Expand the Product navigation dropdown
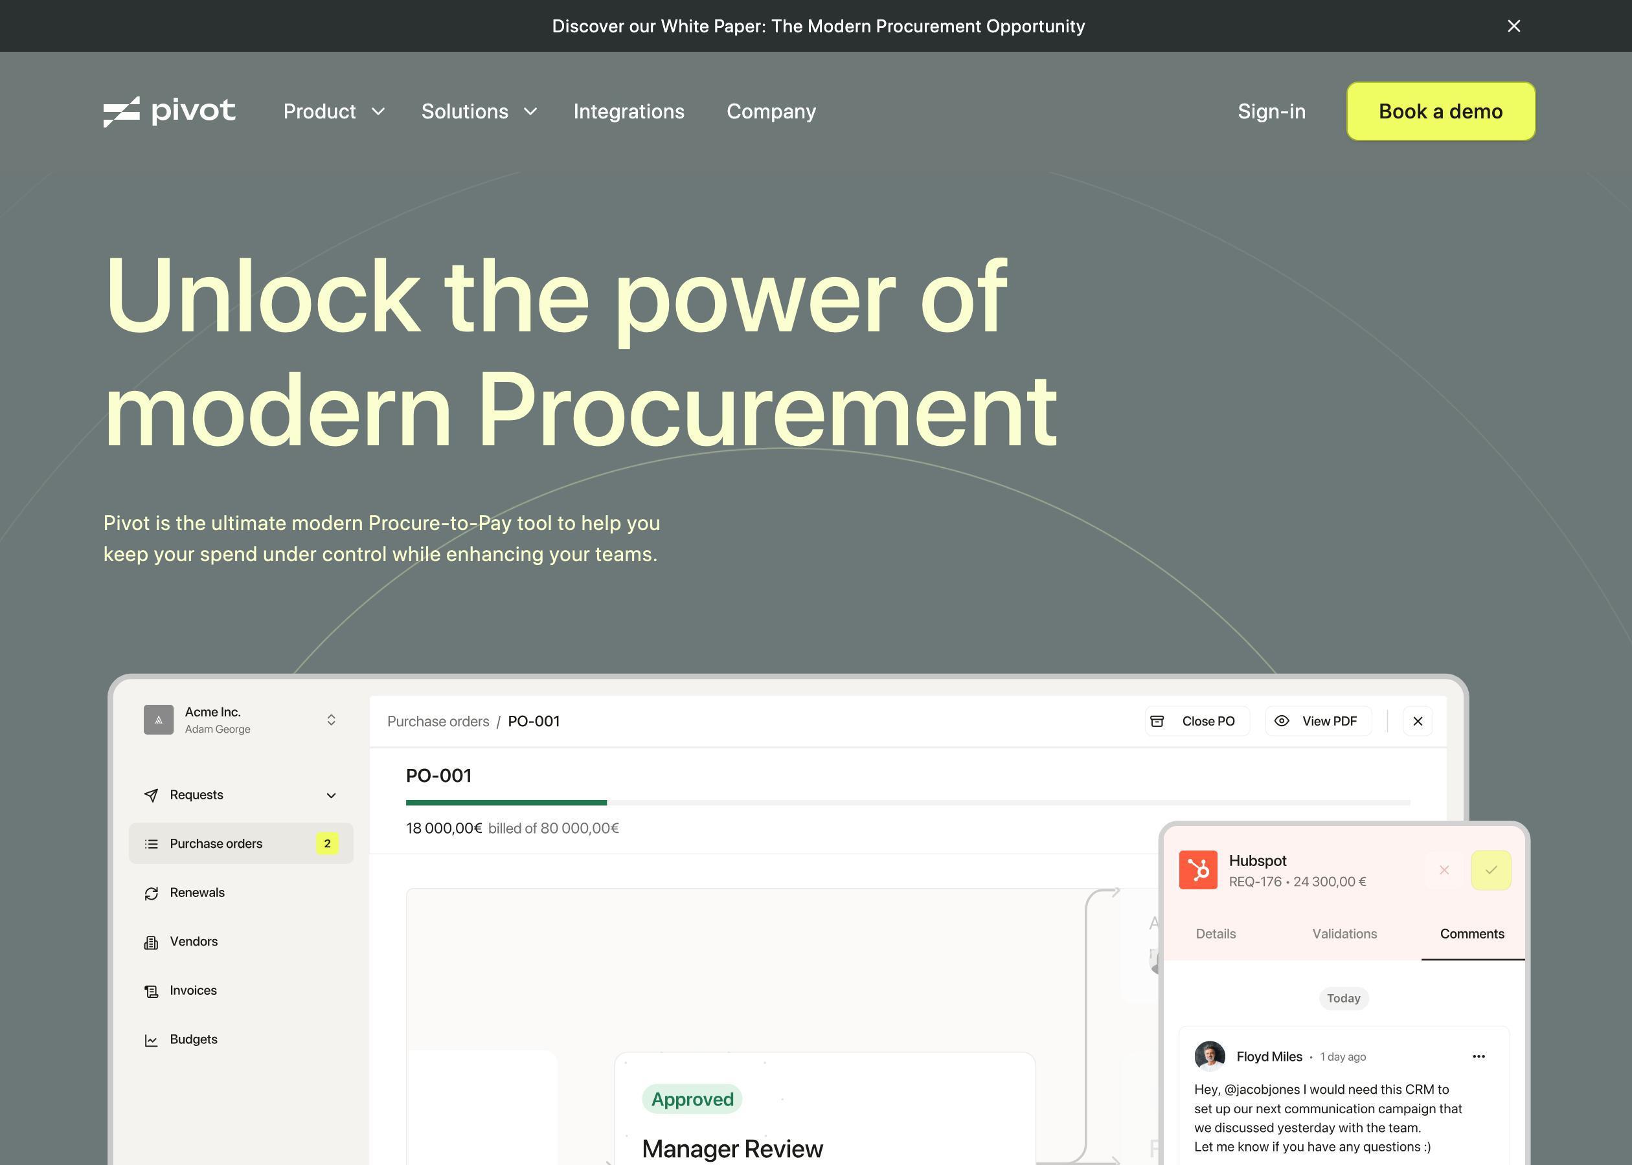This screenshot has height=1165, width=1632. point(334,111)
